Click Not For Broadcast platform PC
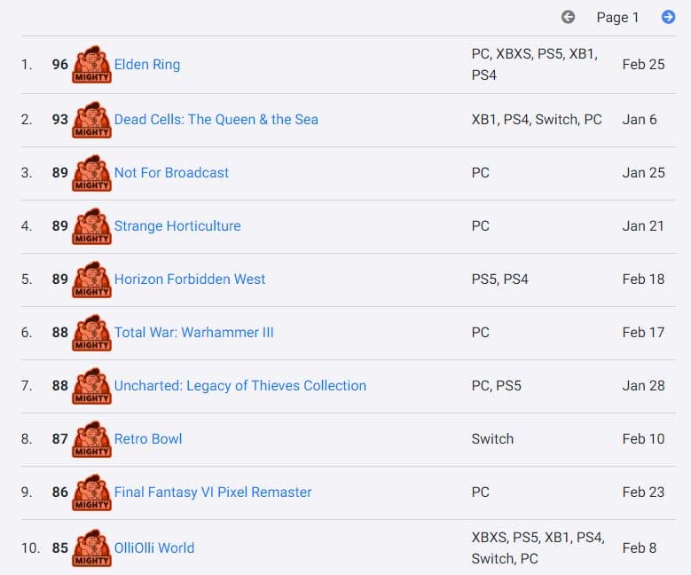 pyautogui.click(x=481, y=173)
